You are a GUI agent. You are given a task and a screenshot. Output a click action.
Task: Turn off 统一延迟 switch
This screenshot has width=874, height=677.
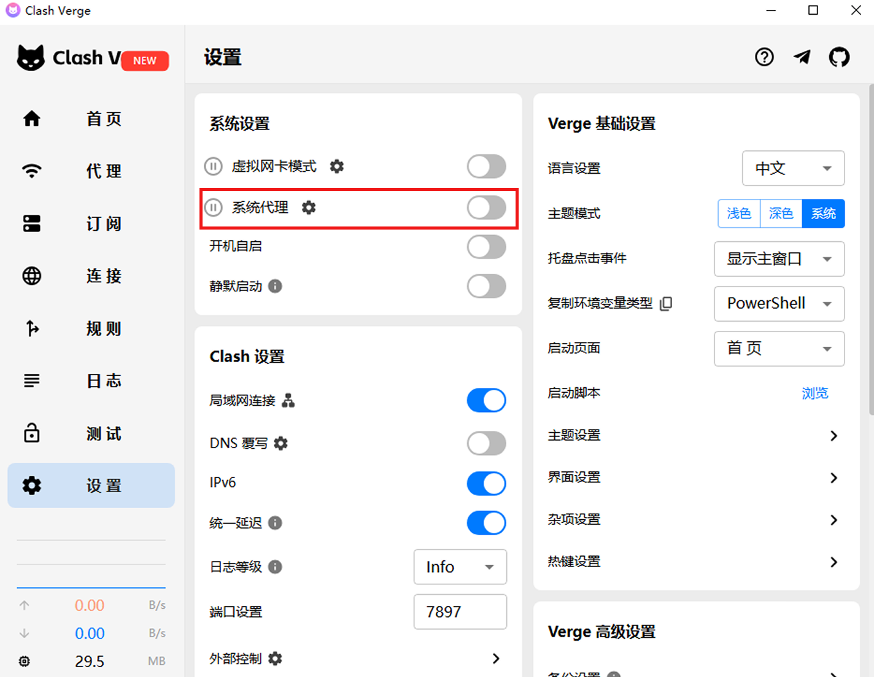tap(487, 523)
